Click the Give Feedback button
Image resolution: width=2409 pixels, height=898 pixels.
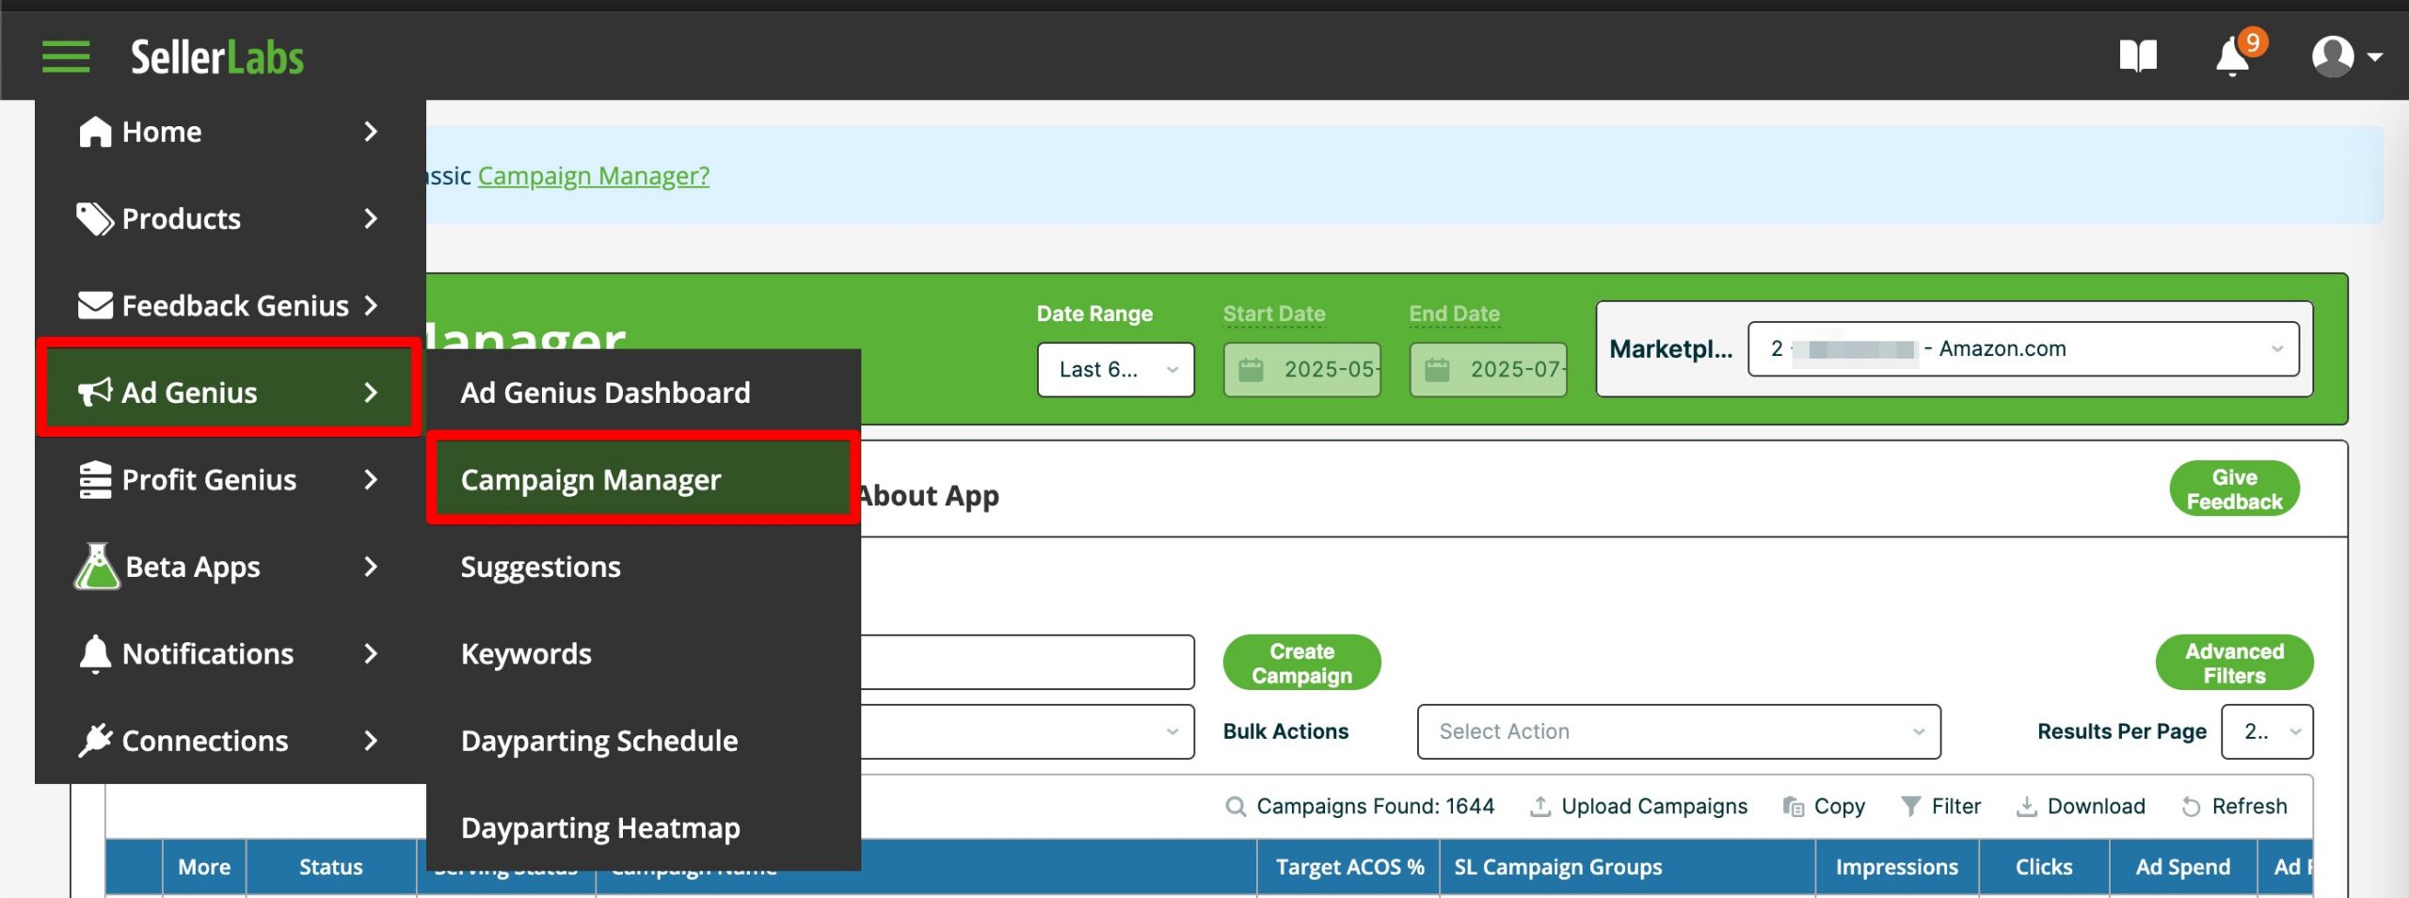[x=2234, y=489]
